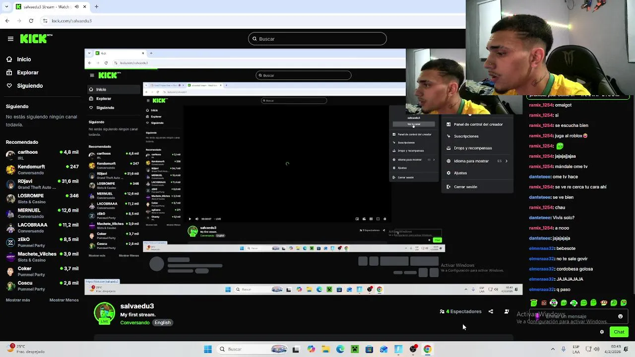Click the microphone icon in system tray

pyautogui.click(x=563, y=349)
